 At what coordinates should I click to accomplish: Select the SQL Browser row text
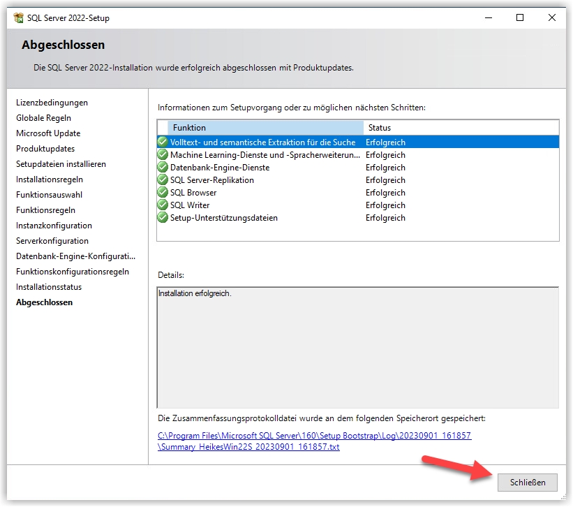pos(193,193)
